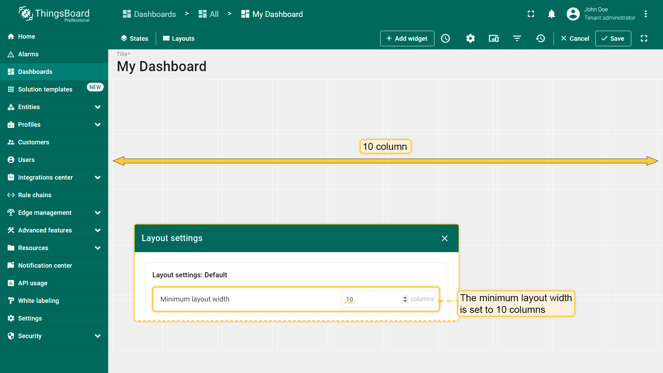663x373 pixels.
Task: Expand the Security menu chevron
Action: click(x=98, y=336)
